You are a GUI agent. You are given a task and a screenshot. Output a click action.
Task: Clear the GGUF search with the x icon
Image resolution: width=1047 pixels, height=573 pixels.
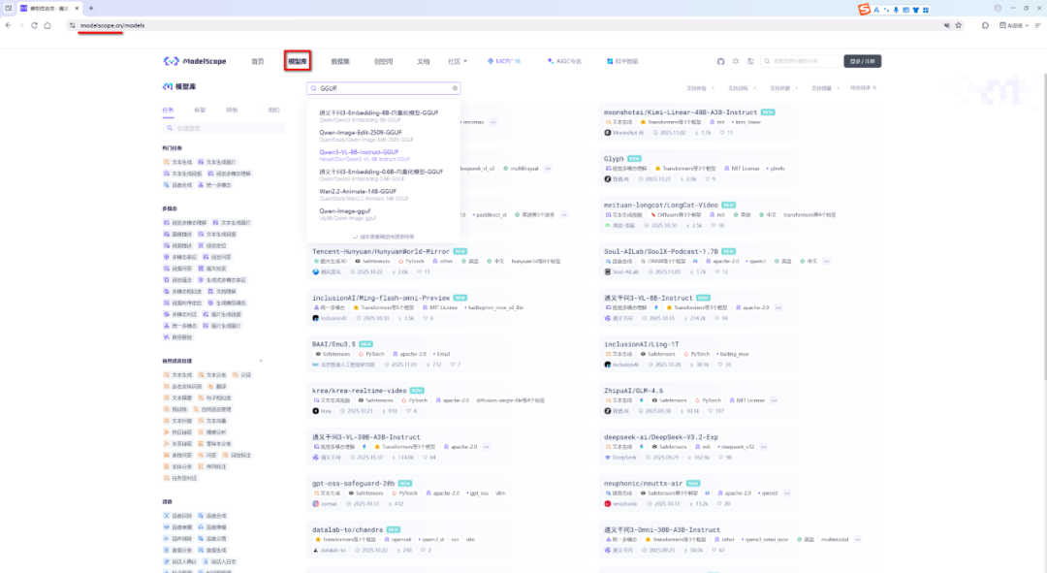coord(455,88)
